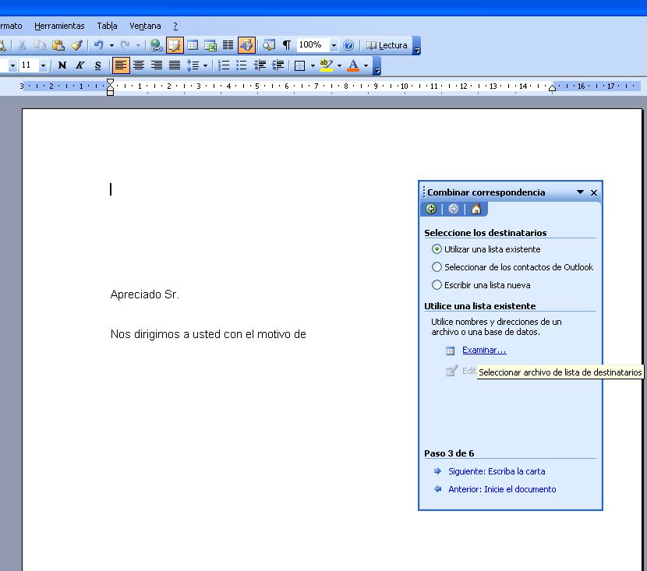Viewport: 647px width, 571px height.
Task: Go to 'Siguiente: Escriba la carta'
Action: pos(496,471)
